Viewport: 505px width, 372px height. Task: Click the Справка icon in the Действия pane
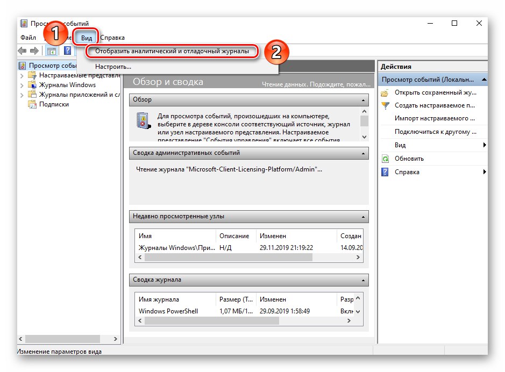[385, 171]
